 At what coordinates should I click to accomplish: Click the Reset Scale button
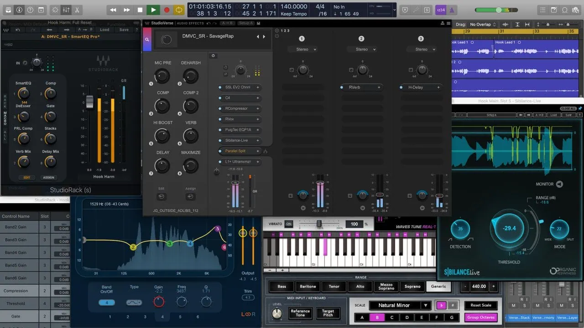click(481, 305)
